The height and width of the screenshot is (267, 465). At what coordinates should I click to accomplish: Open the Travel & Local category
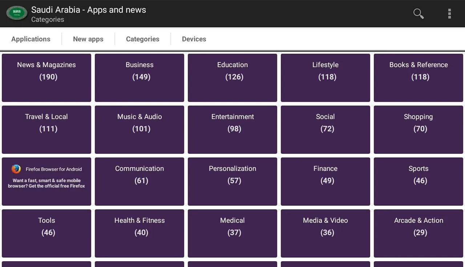tap(46, 130)
